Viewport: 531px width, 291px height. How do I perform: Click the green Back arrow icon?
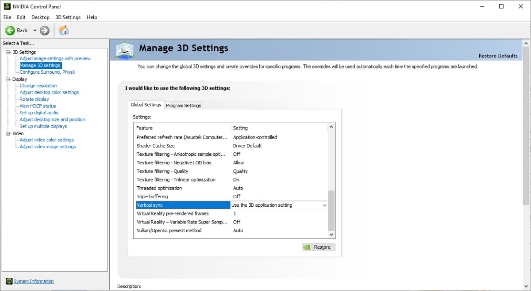click(10, 30)
